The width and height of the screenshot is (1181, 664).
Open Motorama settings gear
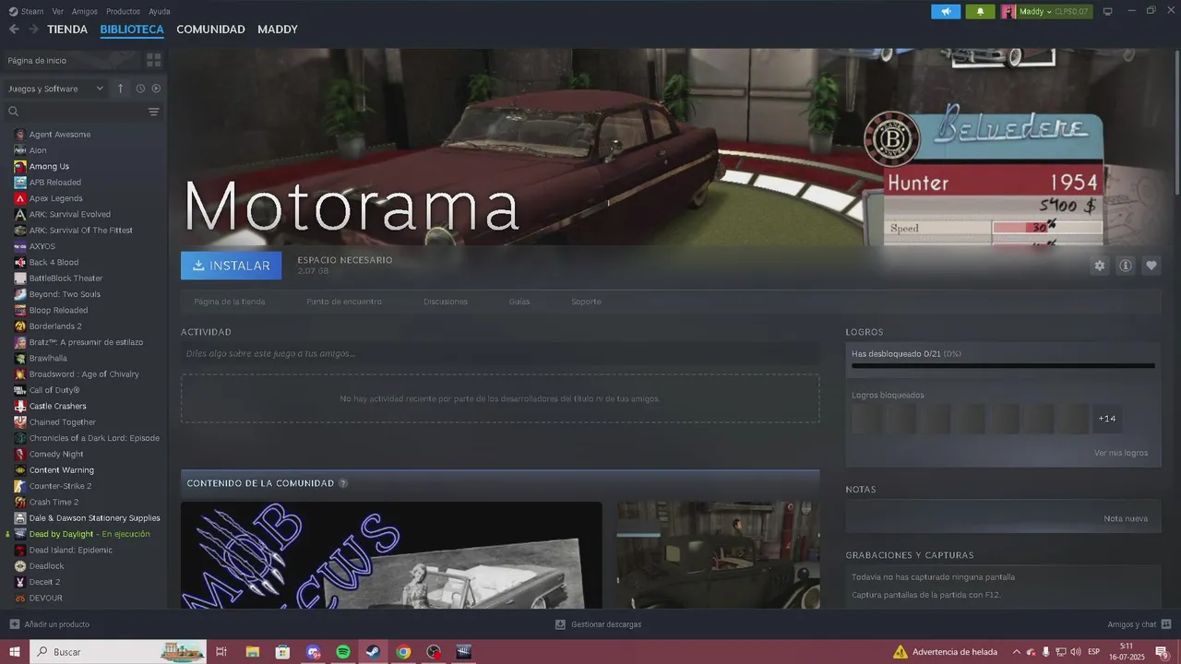point(1099,266)
